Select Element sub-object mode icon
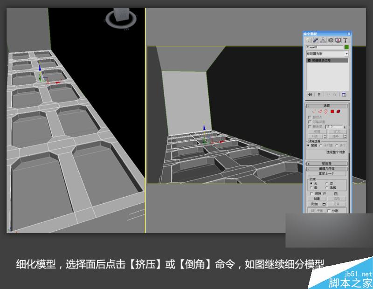Screen dimensions: 373x289 [339, 110]
